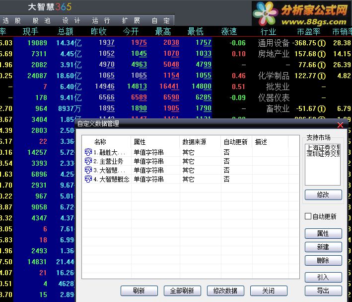Select 上海证券交易 in the 支持市场 list
The height and width of the screenshot is (302, 352).
(323, 148)
